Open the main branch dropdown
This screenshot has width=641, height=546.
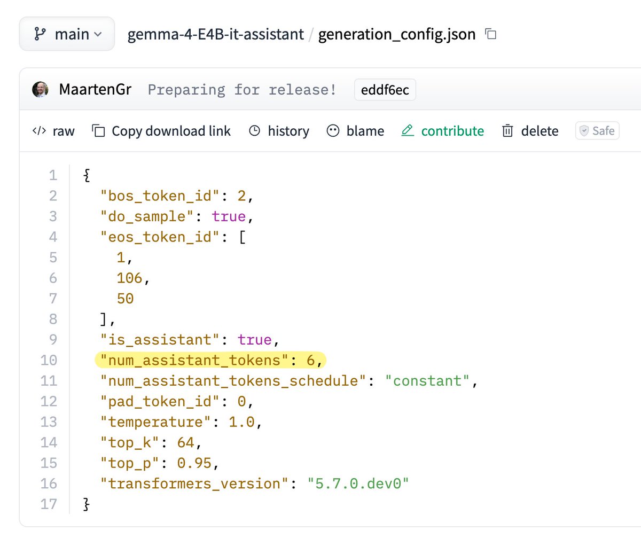tap(67, 34)
